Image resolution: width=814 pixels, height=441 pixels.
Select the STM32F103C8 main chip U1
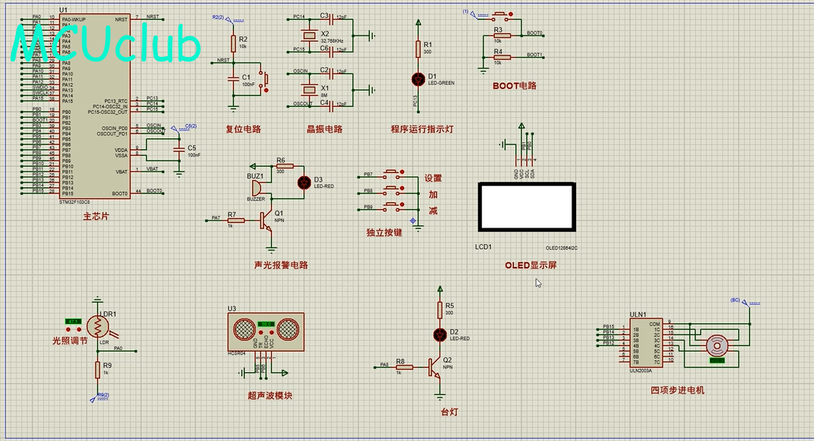[95, 106]
